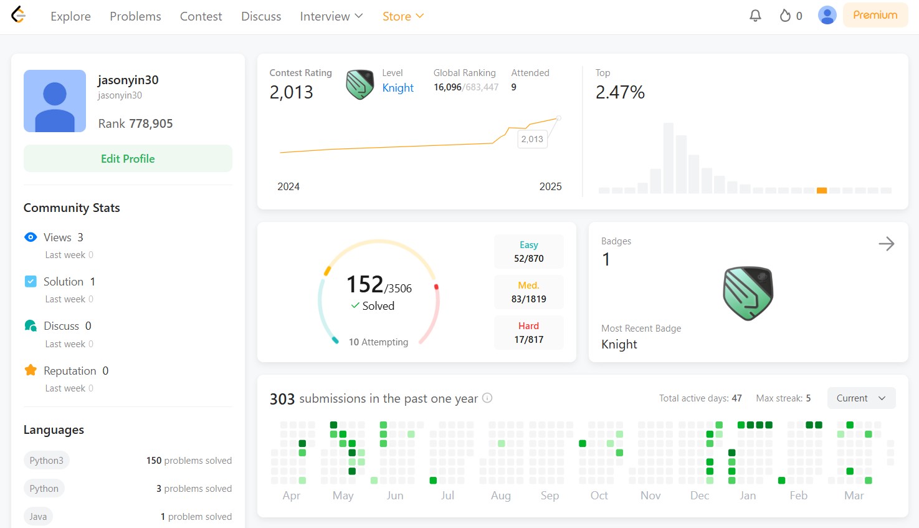The width and height of the screenshot is (919, 528).
Task: Click the jasonyin30 profile picture
Action: [55, 101]
